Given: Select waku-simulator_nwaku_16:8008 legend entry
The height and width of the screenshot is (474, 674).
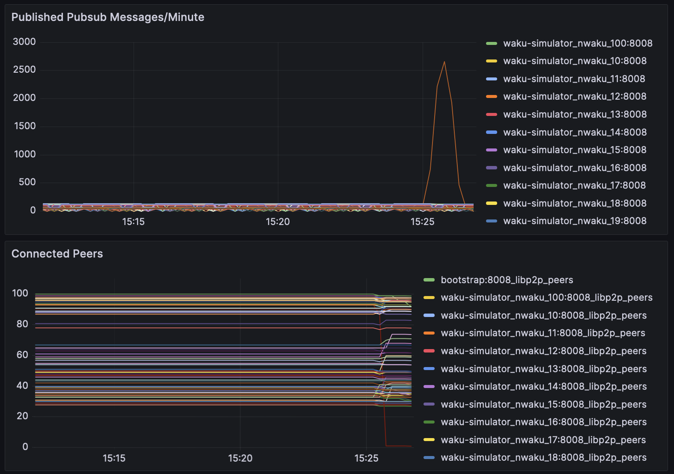Looking at the screenshot, I should coord(574,168).
